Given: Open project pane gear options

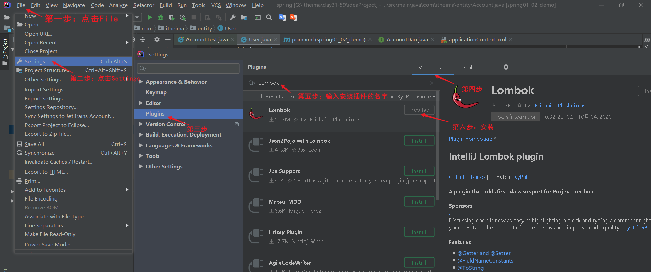Looking at the screenshot, I should pyautogui.click(x=157, y=39).
